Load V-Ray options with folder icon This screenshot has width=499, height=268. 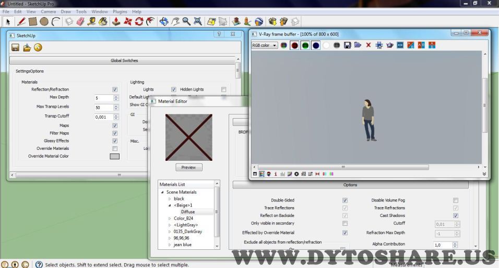coord(27,47)
